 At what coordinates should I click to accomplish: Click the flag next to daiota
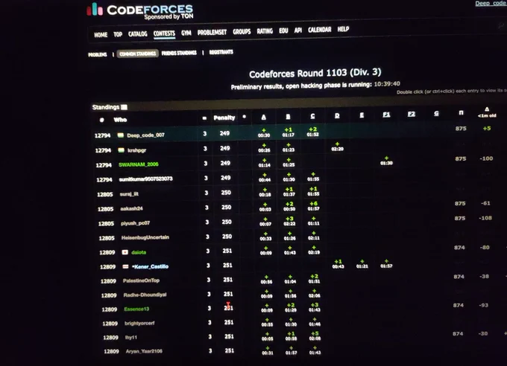[x=125, y=252]
